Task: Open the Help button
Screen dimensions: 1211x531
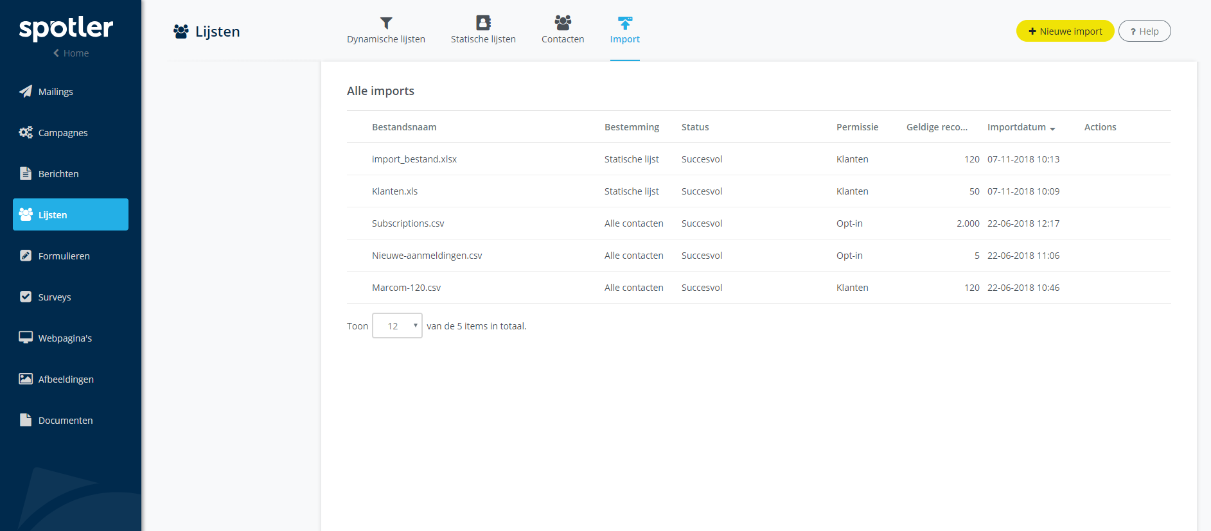Action: 1144,31
